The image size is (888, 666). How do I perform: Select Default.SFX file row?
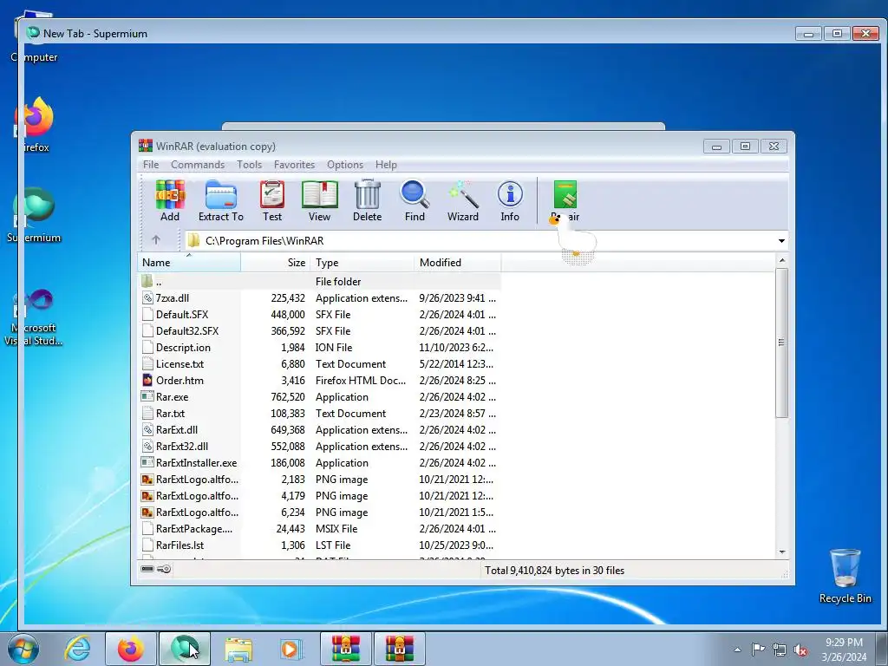click(x=319, y=314)
